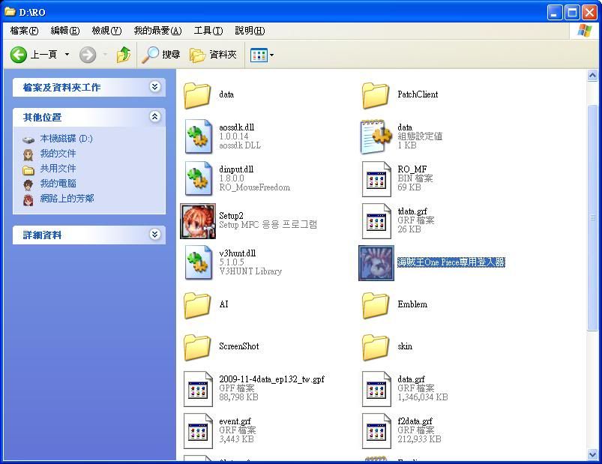Open the ScreenShot folder icon
The image size is (602, 464).
[x=197, y=347]
